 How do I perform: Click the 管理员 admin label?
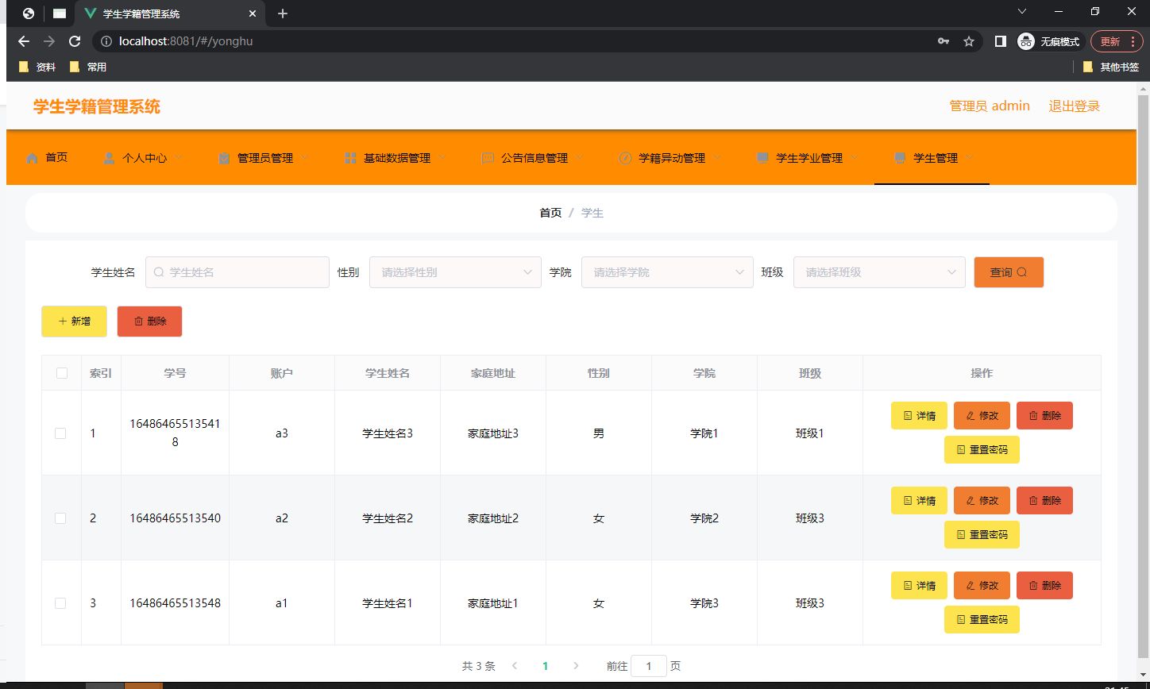coord(990,106)
